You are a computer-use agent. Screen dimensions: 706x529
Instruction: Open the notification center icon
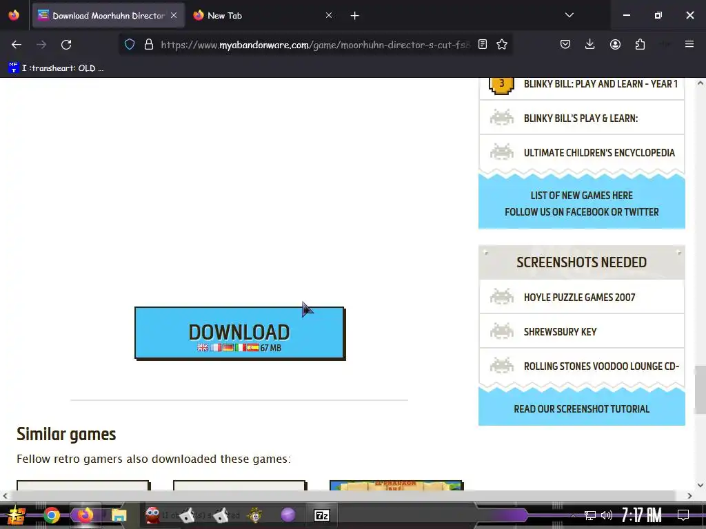pyautogui.click(x=683, y=515)
